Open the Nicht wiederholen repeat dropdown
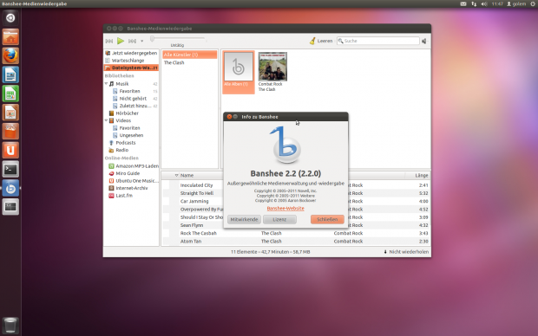 coord(406,252)
